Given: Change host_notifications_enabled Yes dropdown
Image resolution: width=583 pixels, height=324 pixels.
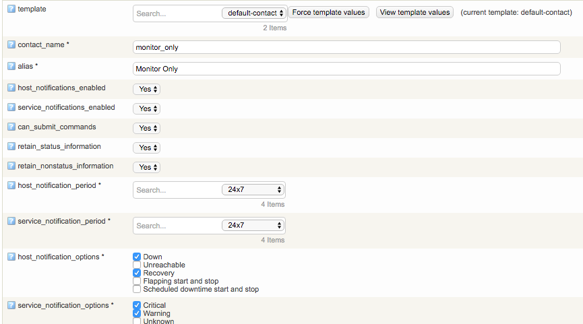Looking at the screenshot, I should point(147,89).
